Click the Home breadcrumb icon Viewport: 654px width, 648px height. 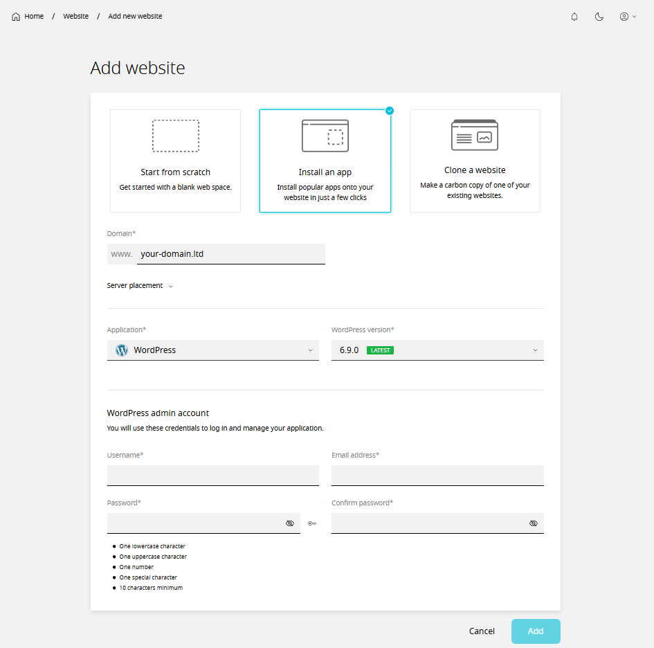click(x=16, y=17)
